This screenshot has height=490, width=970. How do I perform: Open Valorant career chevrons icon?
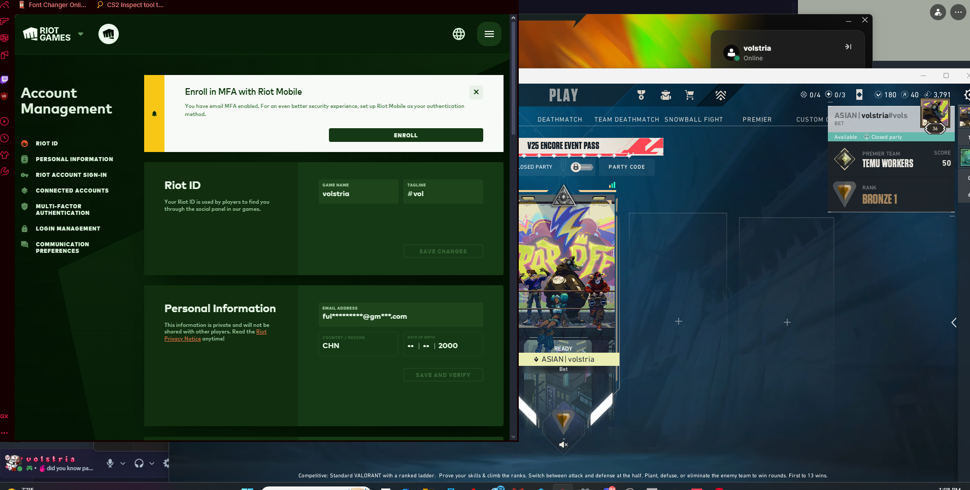(721, 95)
